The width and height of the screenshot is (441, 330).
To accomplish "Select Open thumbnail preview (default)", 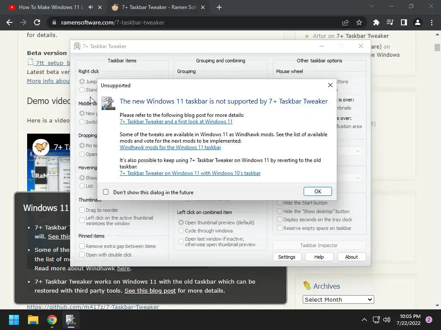I will point(181,222).
